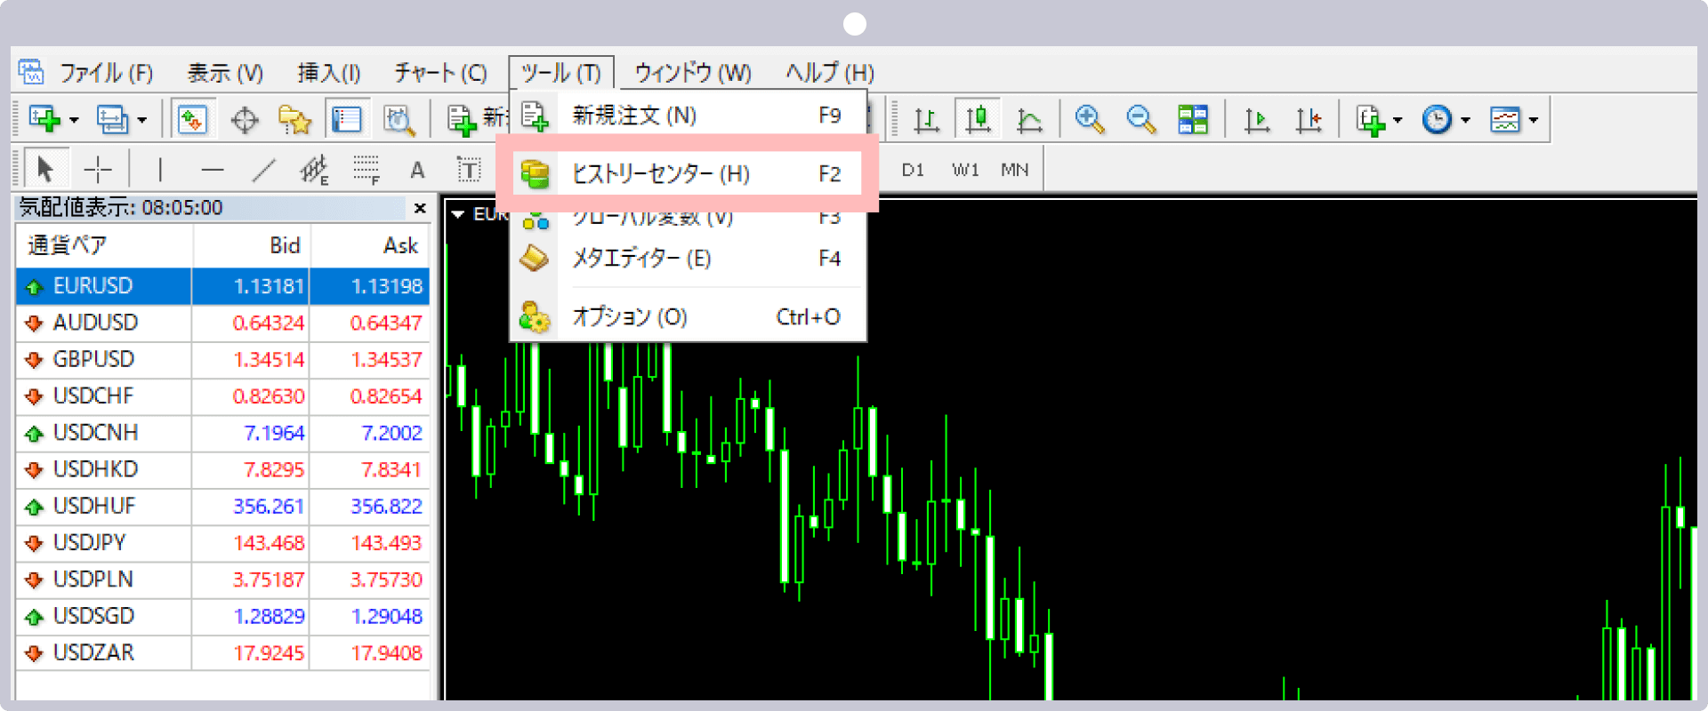The height and width of the screenshot is (711, 1708).
Task: Close the ツール (T) menu
Action: 561,73
